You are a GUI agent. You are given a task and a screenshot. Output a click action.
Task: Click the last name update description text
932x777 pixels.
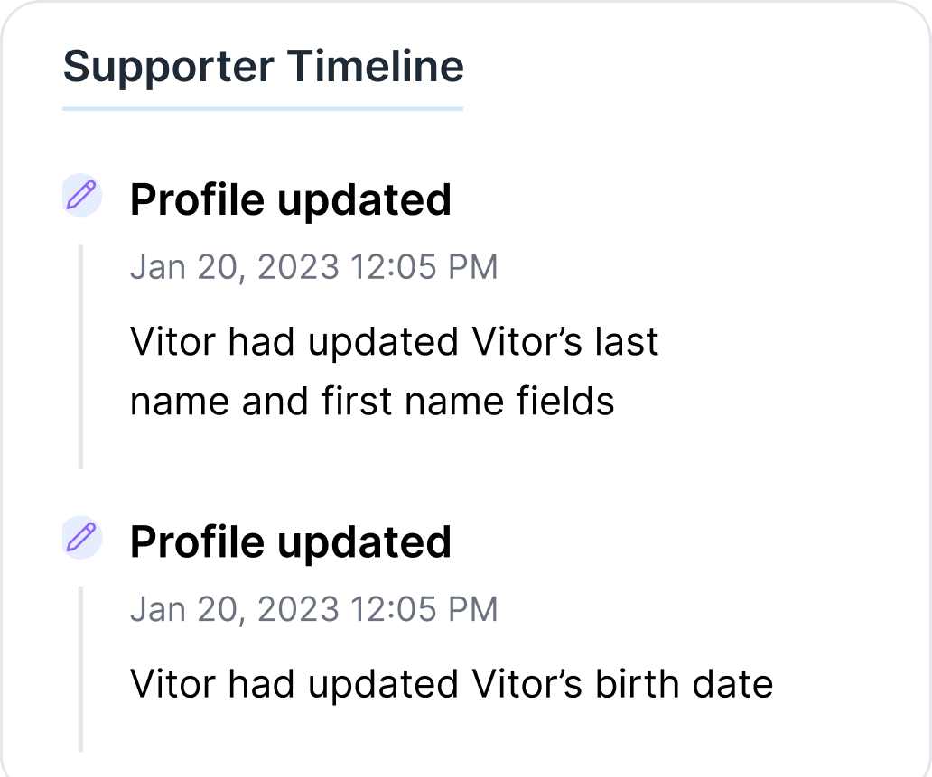point(395,371)
